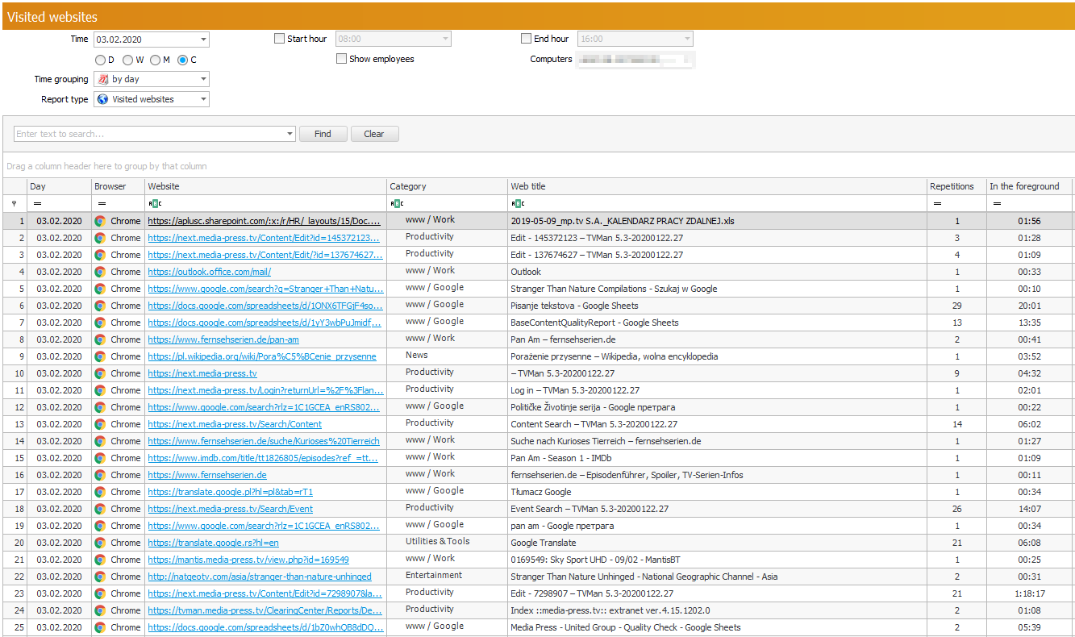The height and width of the screenshot is (637, 1075).
Task: Click the equals filter icon under Day column
Action: [x=37, y=204]
